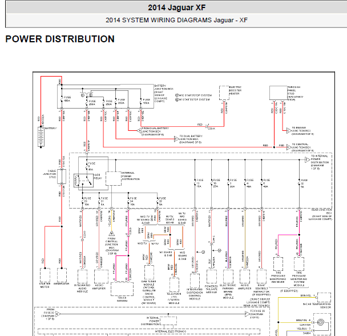Click the Internal Power Distribution box near EGR relay
347x336 pixels.
[114, 178]
